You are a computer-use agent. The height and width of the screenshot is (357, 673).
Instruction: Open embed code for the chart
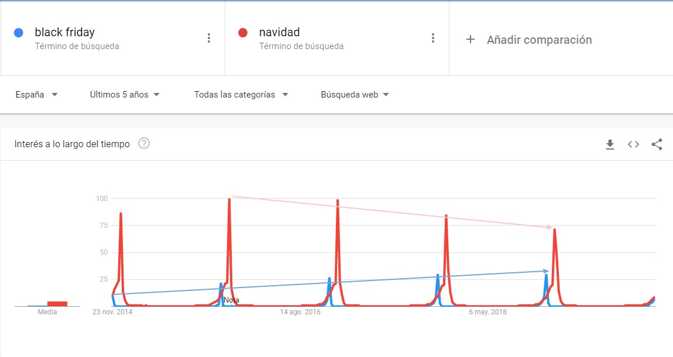click(x=634, y=144)
